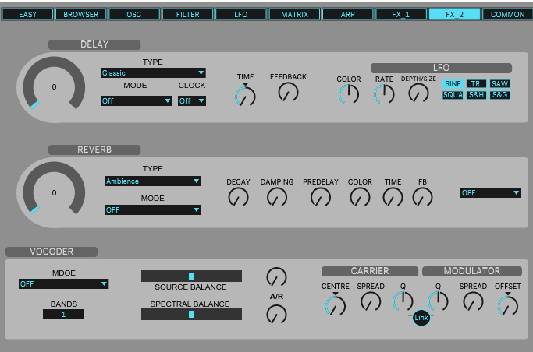Open the BROWSER tab
Screen dimensions: 533x352
point(81,15)
